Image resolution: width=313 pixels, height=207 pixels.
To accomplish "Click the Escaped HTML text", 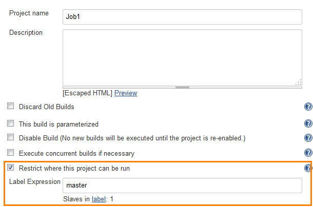I will pyautogui.click(x=87, y=93).
